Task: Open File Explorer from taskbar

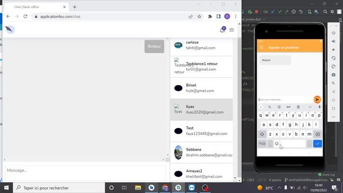Action: pyautogui.click(x=138, y=188)
